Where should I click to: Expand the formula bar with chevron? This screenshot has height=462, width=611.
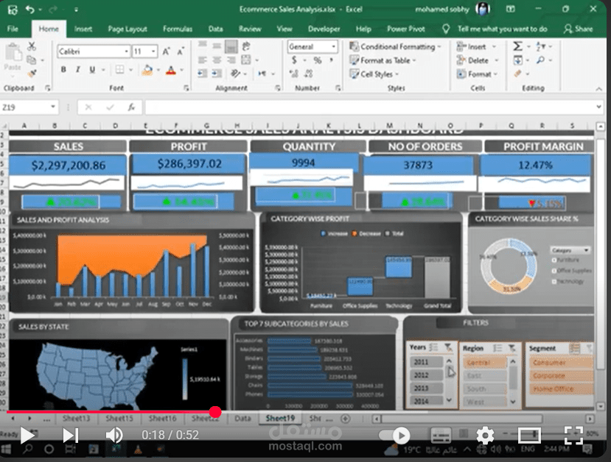(x=598, y=107)
